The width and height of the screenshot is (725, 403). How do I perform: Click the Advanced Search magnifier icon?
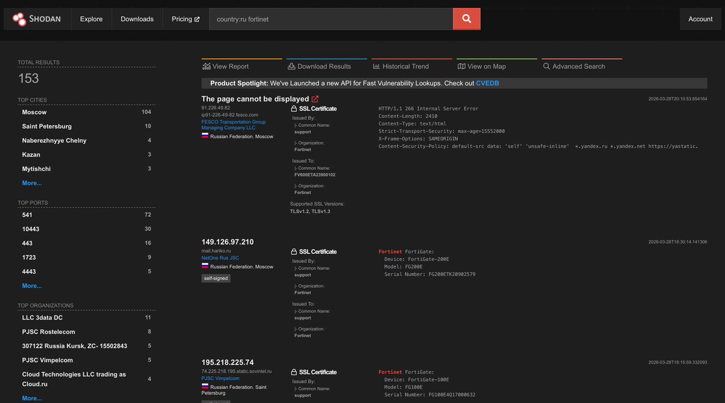(x=546, y=66)
